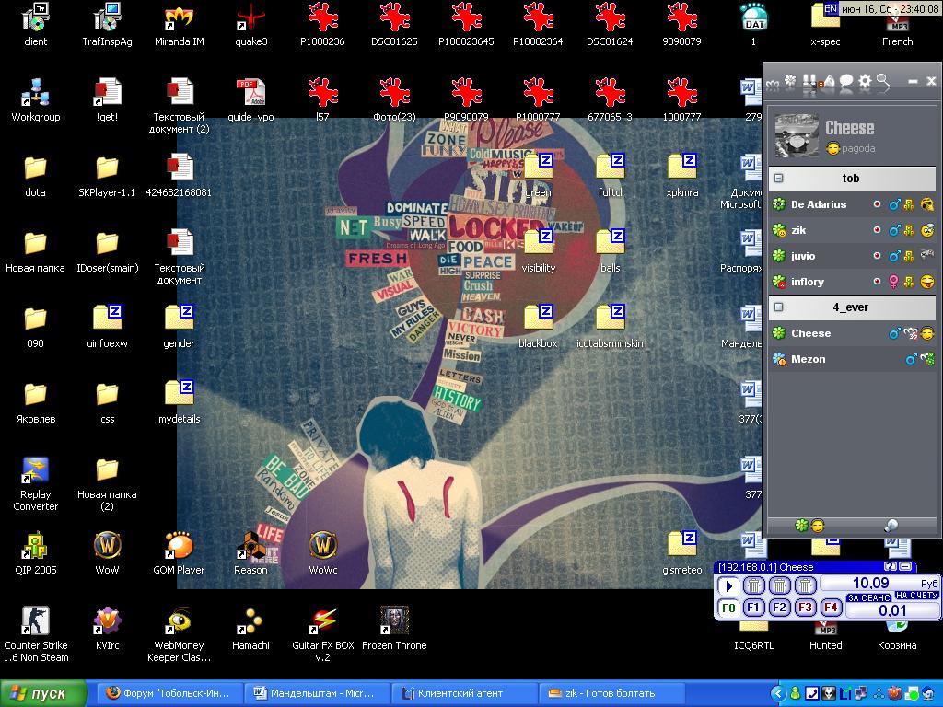Viewport: 943px width, 707px height.
Task: Open Miranda options via the gear icon
Action: pyautogui.click(x=865, y=81)
